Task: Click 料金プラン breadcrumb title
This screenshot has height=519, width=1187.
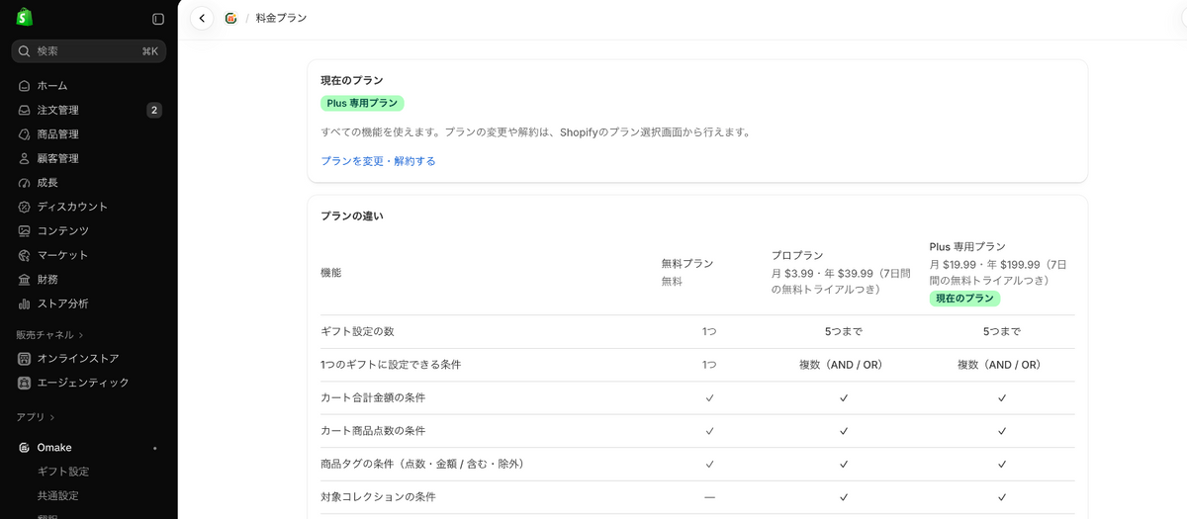Action: tap(281, 18)
